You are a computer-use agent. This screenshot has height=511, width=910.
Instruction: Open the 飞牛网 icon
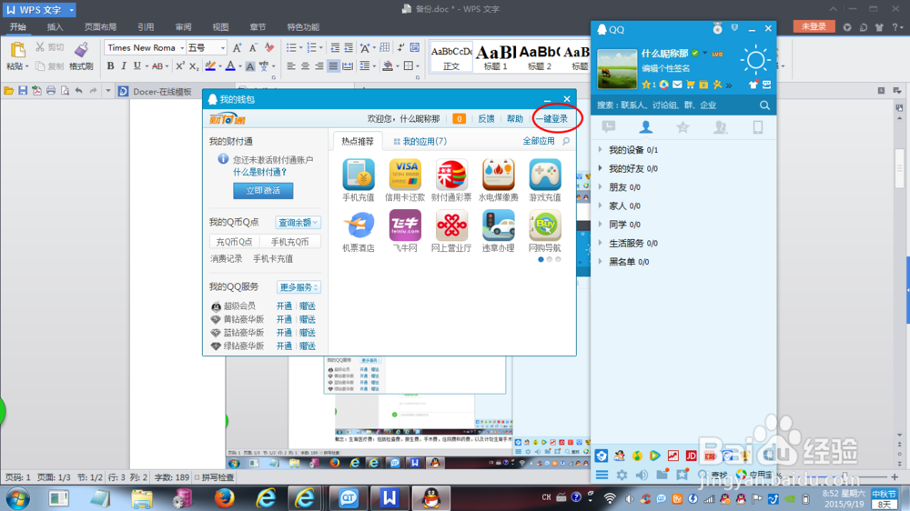(x=405, y=225)
